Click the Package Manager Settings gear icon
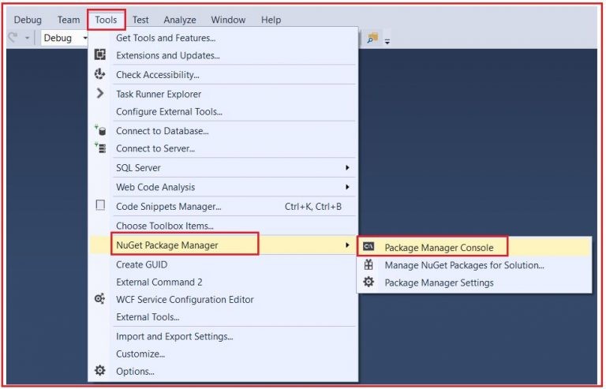The width and height of the screenshot is (606, 389). click(368, 282)
